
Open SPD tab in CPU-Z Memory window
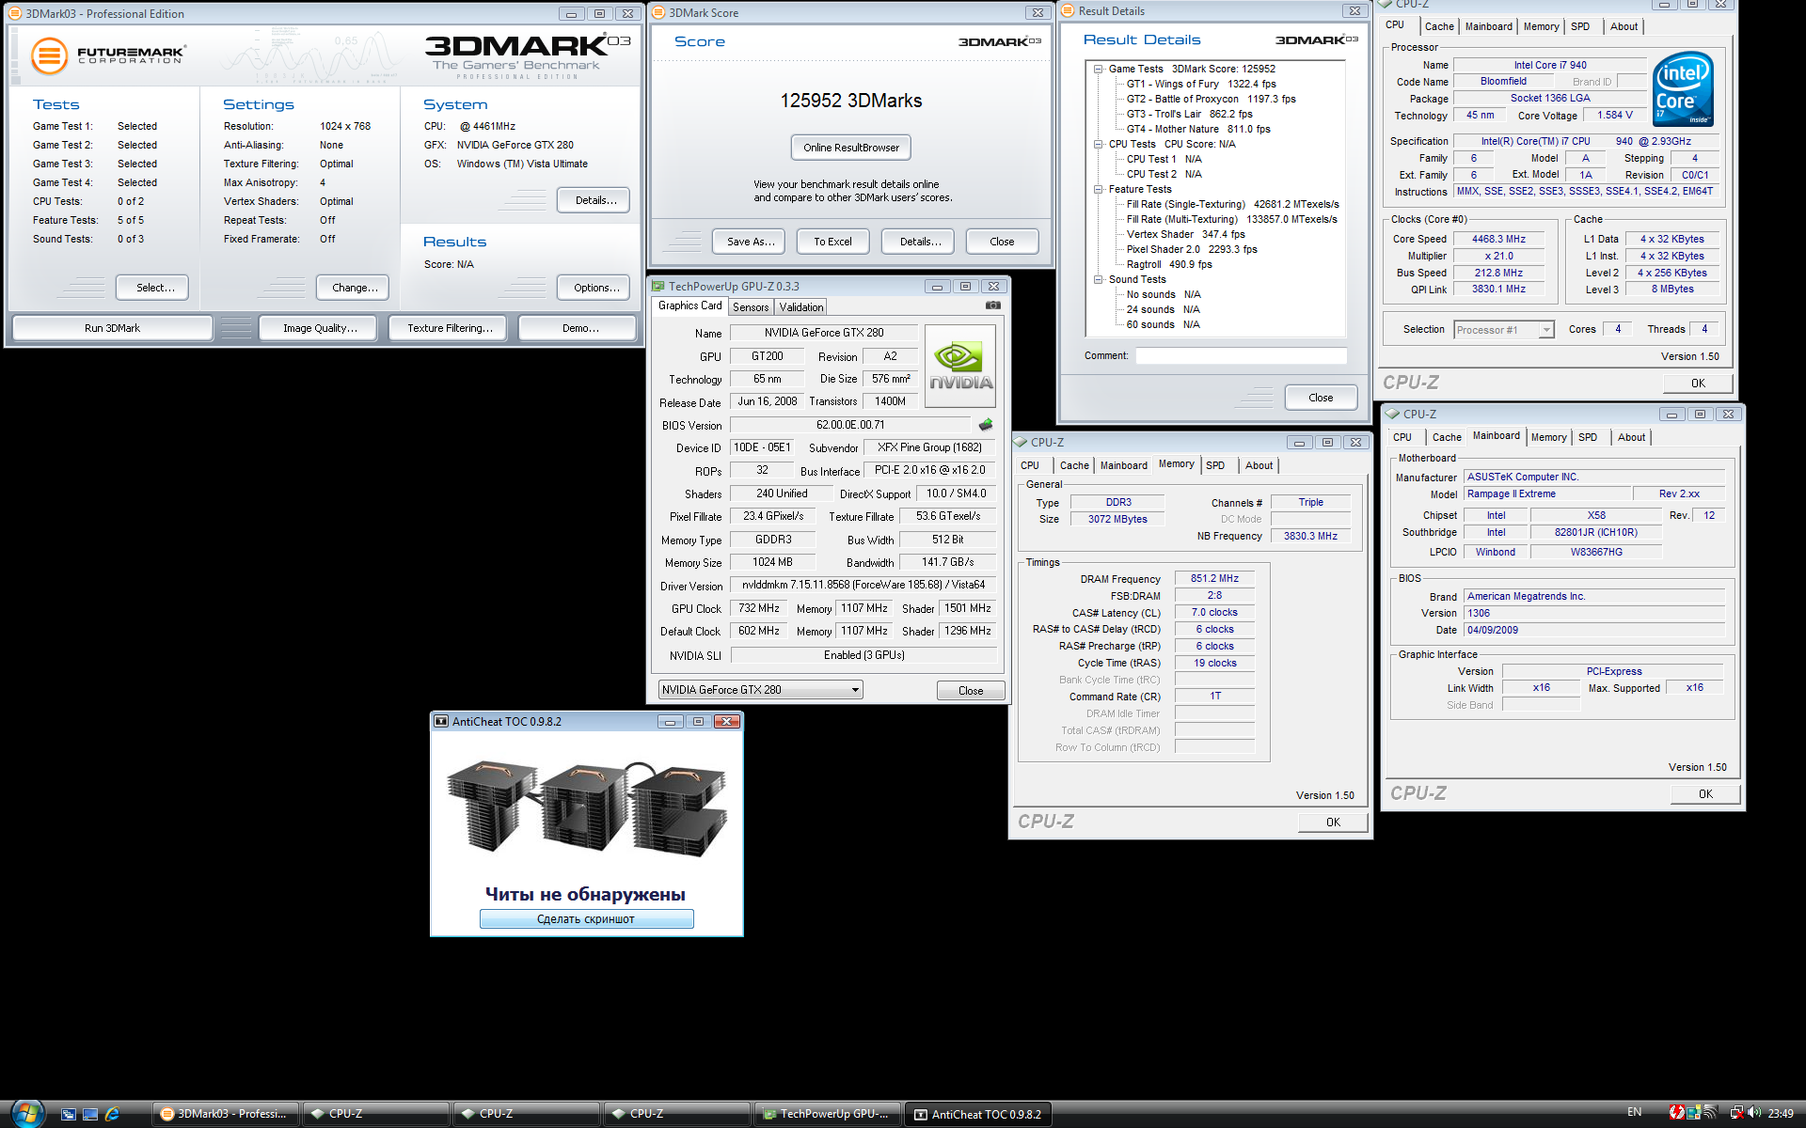(1215, 465)
